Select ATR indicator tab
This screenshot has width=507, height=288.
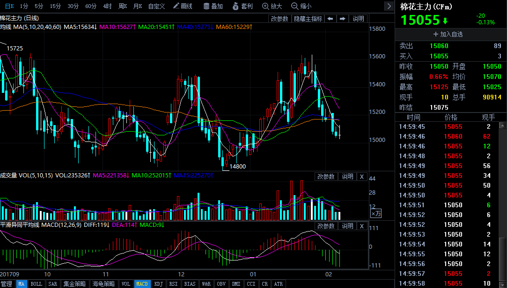tap(279, 284)
